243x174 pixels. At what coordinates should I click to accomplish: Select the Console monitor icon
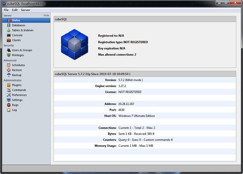point(9,35)
